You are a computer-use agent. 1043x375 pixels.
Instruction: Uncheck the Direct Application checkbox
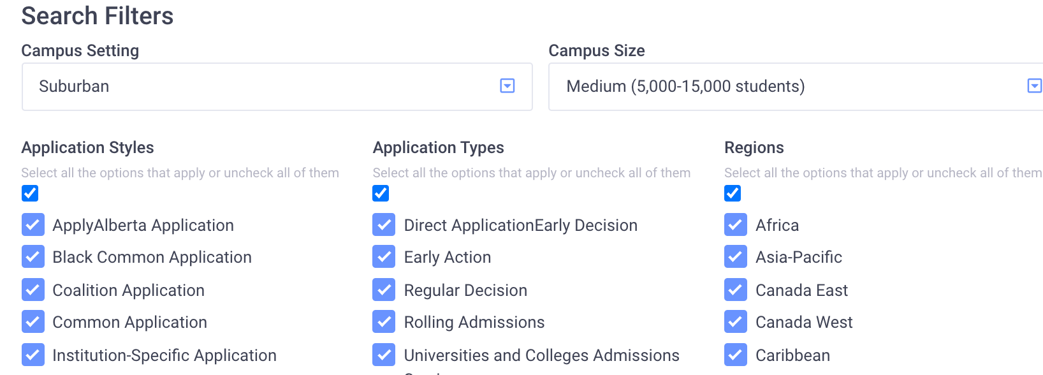(x=384, y=225)
